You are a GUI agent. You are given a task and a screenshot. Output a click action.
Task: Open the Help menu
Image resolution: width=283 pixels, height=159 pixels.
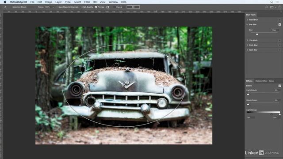coord(124,2)
